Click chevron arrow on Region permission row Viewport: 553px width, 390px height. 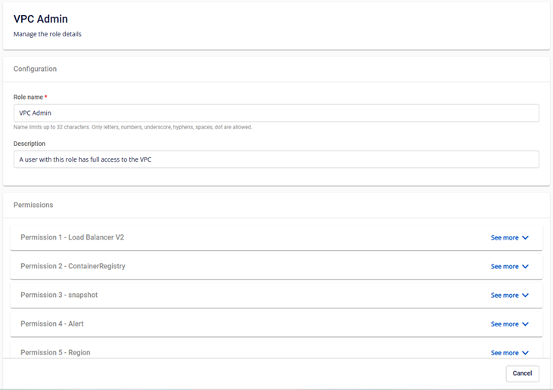[525, 352]
